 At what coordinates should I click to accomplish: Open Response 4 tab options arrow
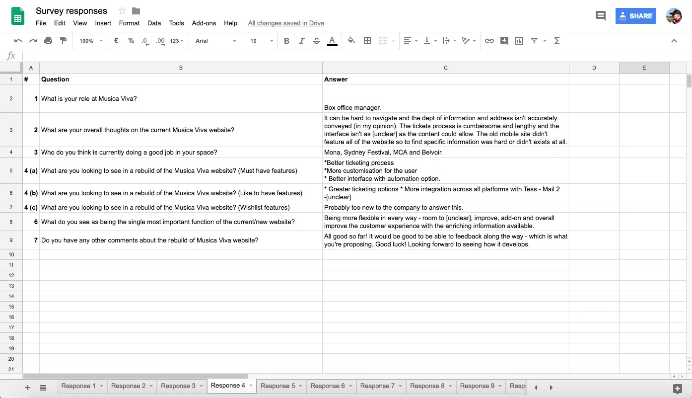coord(251,386)
